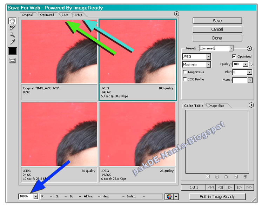Click the lock color icon

(226, 176)
